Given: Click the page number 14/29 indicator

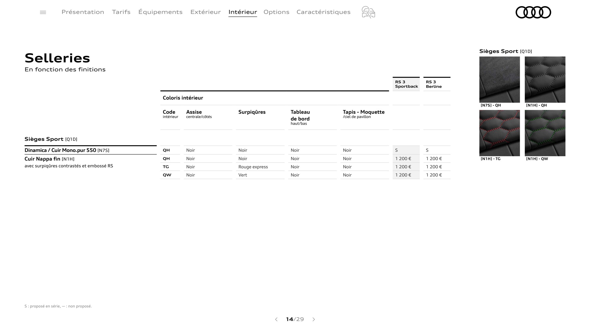Looking at the screenshot, I should (x=295, y=319).
